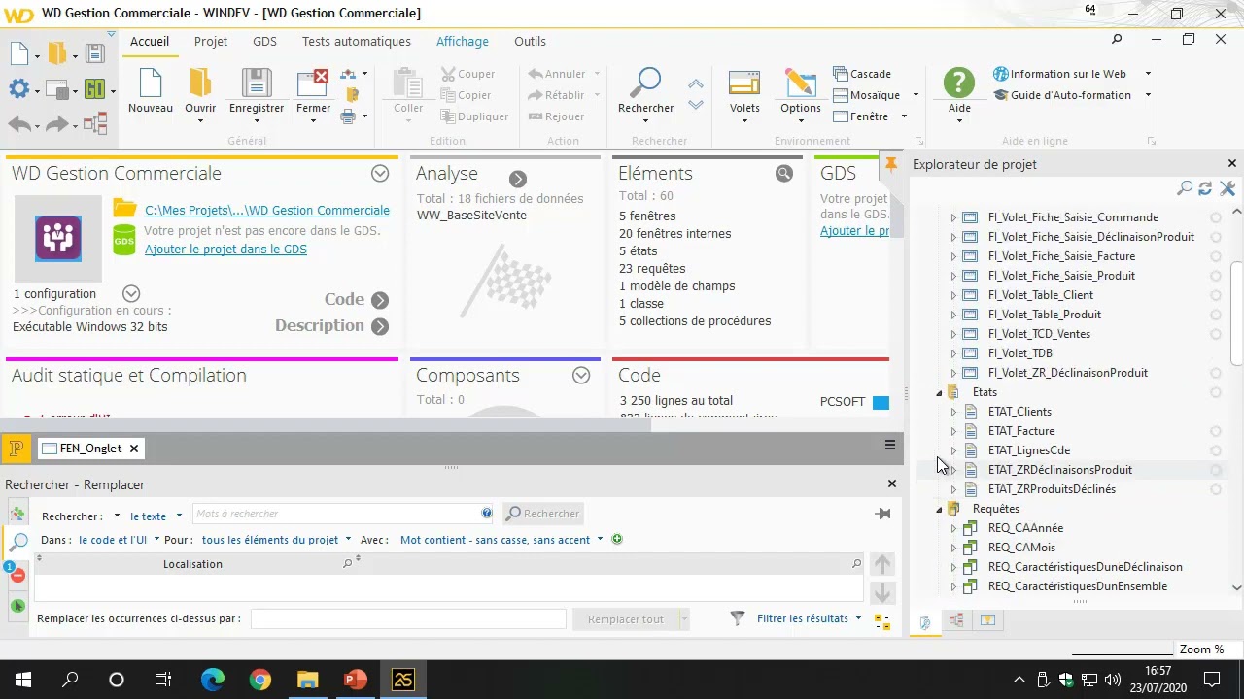This screenshot has width=1244, height=699.
Task: Expand the Composants card chevron
Action: (581, 376)
